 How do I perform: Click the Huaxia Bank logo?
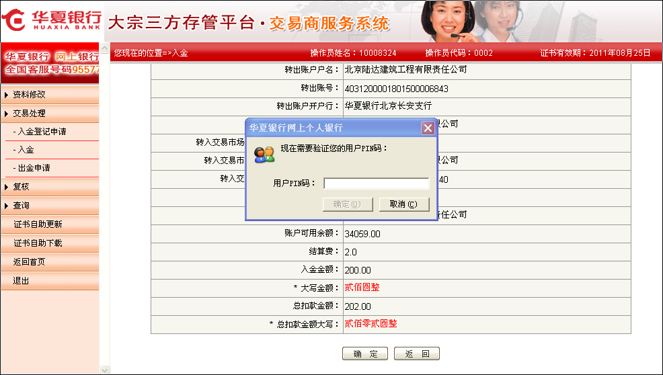click(x=51, y=20)
